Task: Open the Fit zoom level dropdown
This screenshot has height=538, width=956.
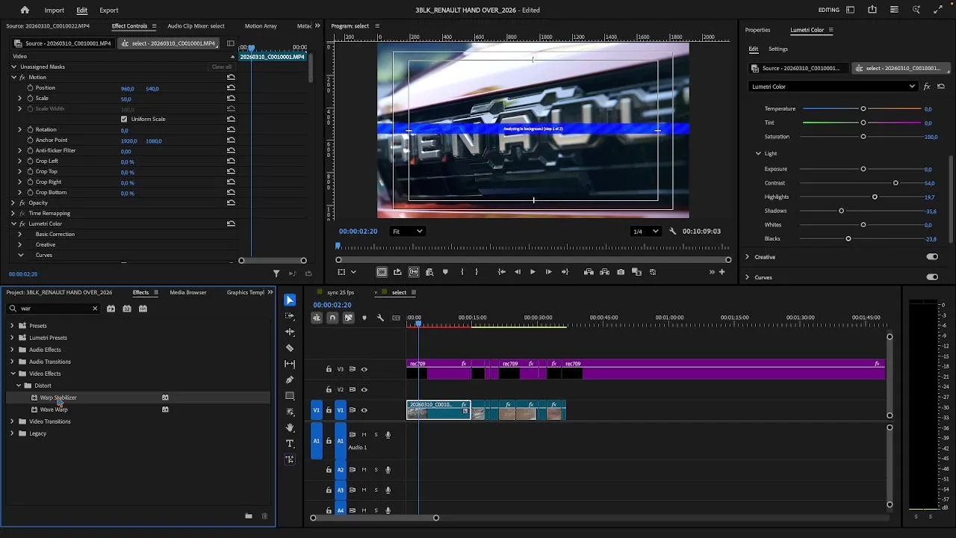Action: point(408,232)
